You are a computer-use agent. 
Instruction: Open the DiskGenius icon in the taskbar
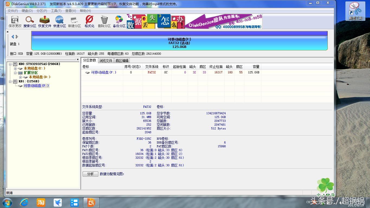click(91, 202)
